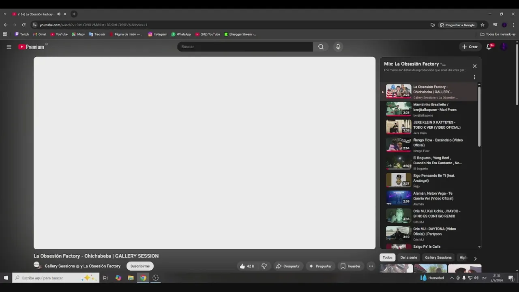Image resolution: width=519 pixels, height=292 pixels.
Task: Open the (982) YouTube bookmark
Action: click(x=208, y=34)
